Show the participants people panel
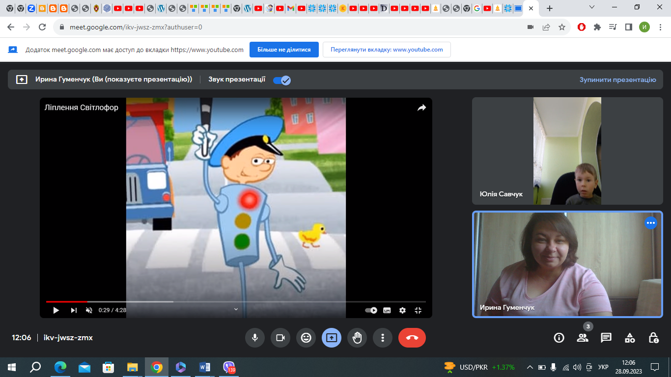This screenshot has width=671, height=377. tap(583, 338)
